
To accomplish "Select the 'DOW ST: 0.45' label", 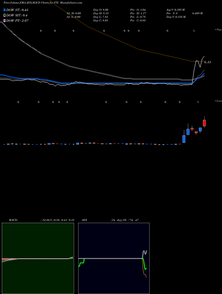I will 17,10.
